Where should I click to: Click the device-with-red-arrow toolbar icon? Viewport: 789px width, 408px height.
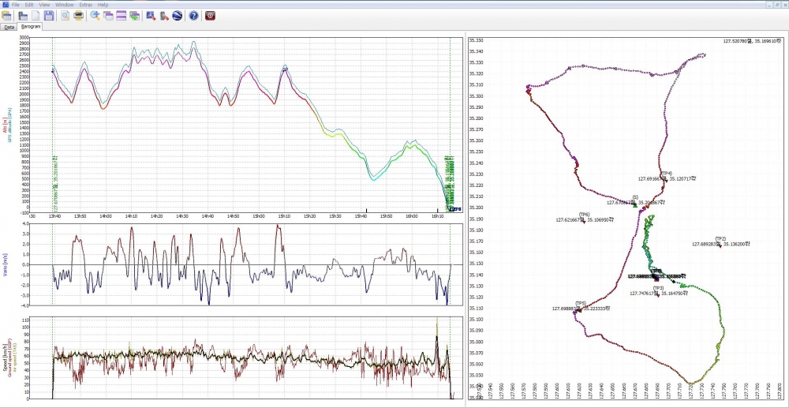tap(164, 16)
